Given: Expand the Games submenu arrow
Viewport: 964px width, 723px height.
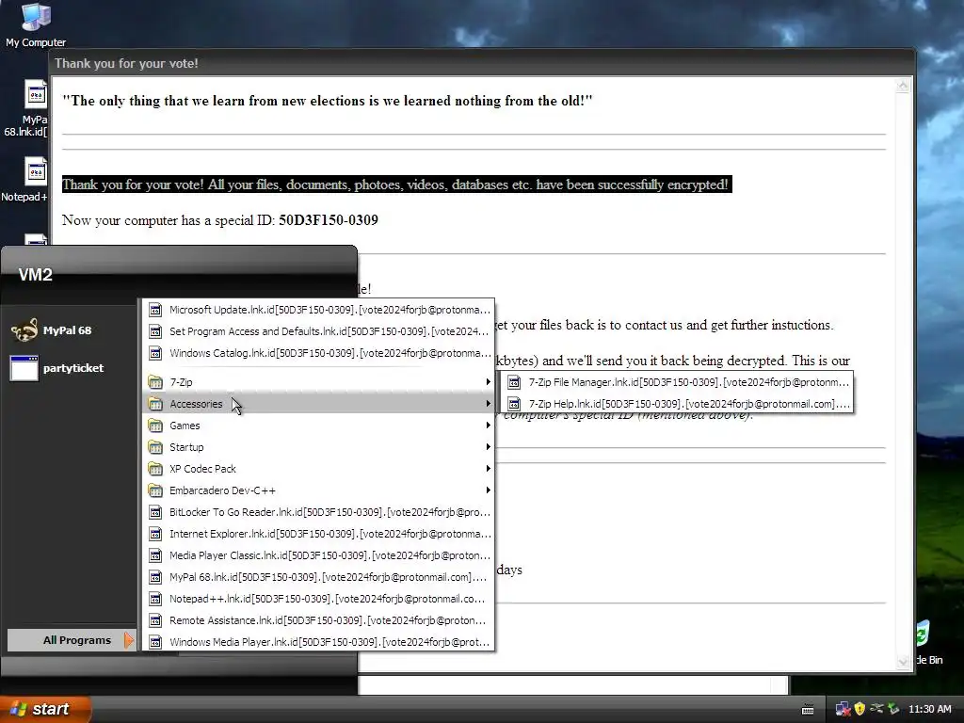Looking at the screenshot, I should 489,426.
